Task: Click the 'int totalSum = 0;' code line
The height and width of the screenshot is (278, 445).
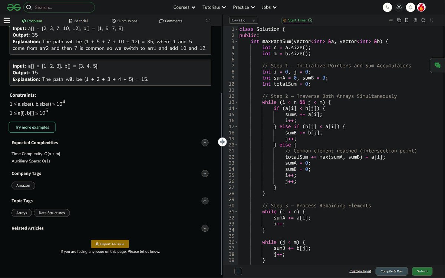Action: tap(286, 84)
